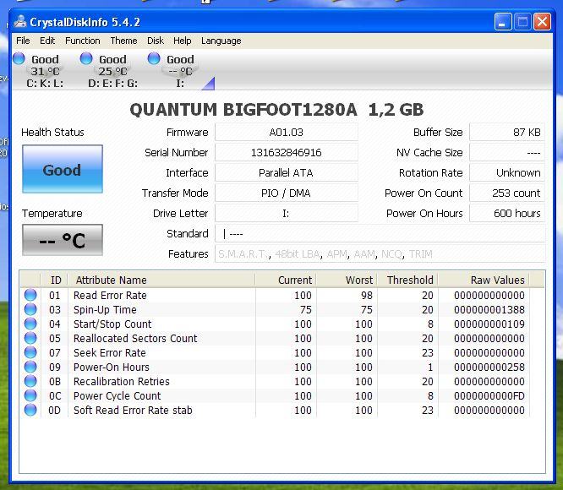Select the Power-On Hours attribute row
Viewport: 563px width, 490px height.
(x=111, y=367)
